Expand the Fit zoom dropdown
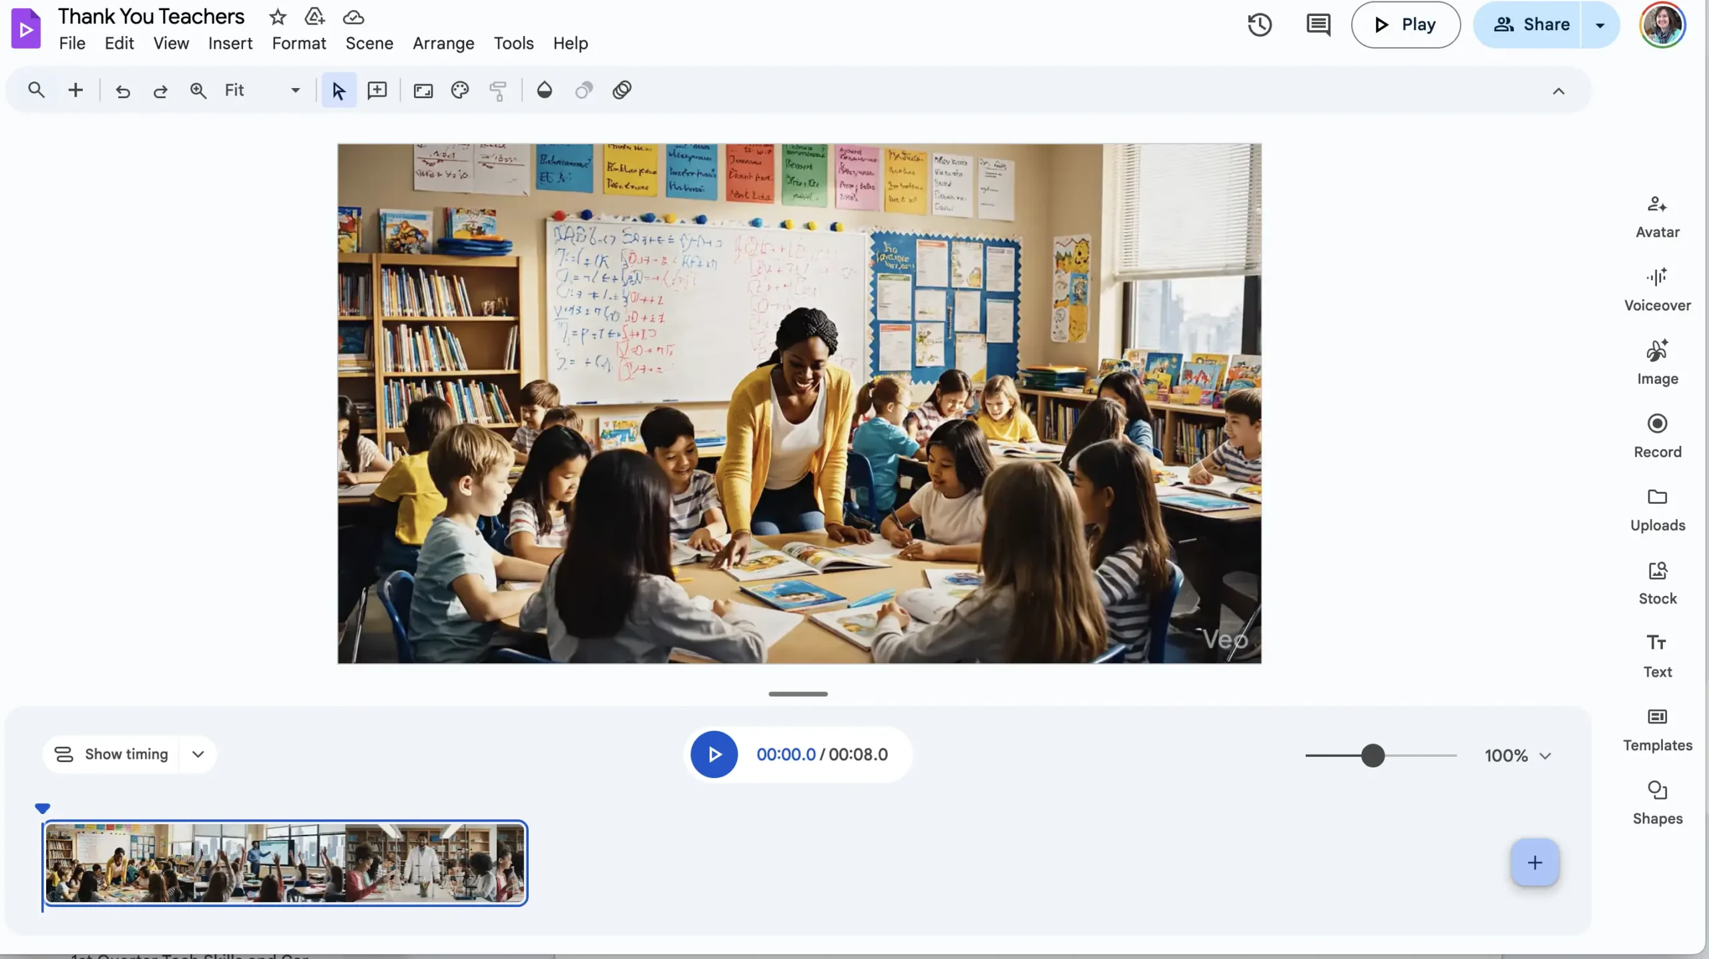 point(295,90)
